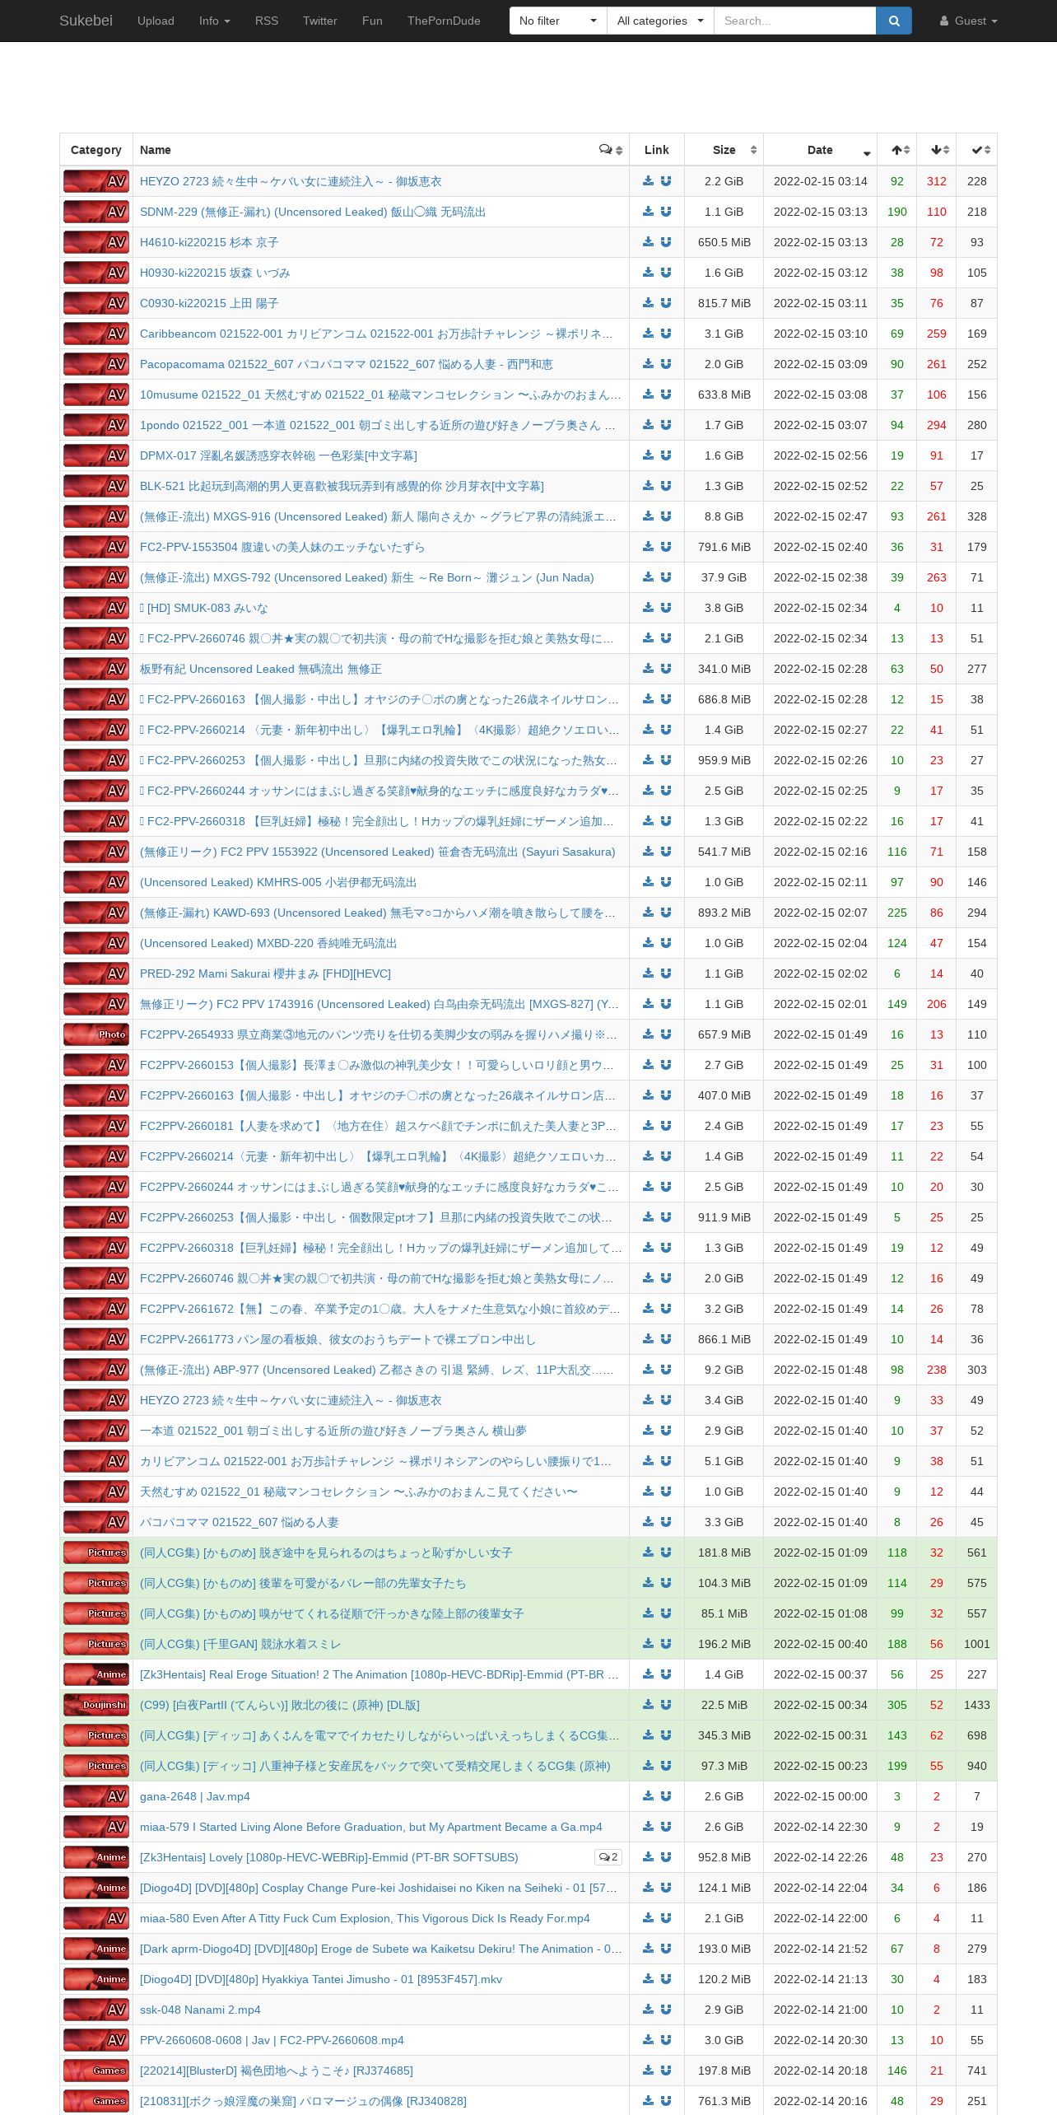Open the H4610-ki220215 杉本 京子 torrent
Screen dimensions: 1057x2115
(x=209, y=242)
